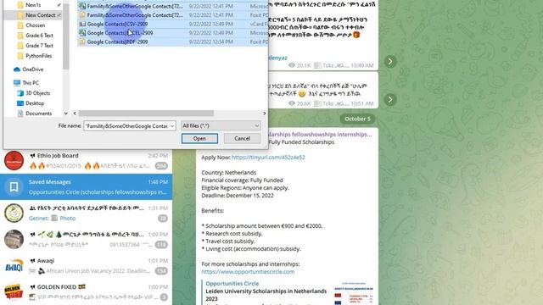The width and height of the screenshot is (543, 305).
Task: Click the GOLDEN FIXED avatar
Action: (x=14, y=291)
